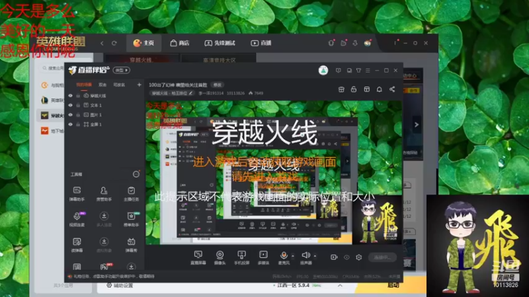The width and height of the screenshot is (529, 297).
Task: Click the notification bell in 直播伴侣 header
Action: pos(379,89)
